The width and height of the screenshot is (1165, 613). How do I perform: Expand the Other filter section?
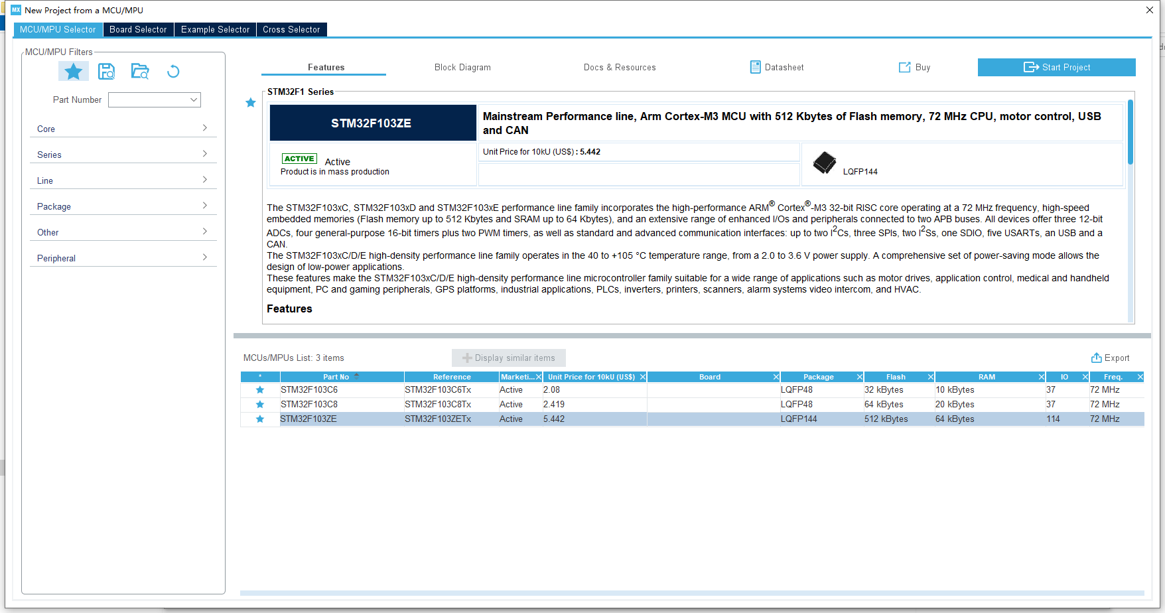(123, 232)
